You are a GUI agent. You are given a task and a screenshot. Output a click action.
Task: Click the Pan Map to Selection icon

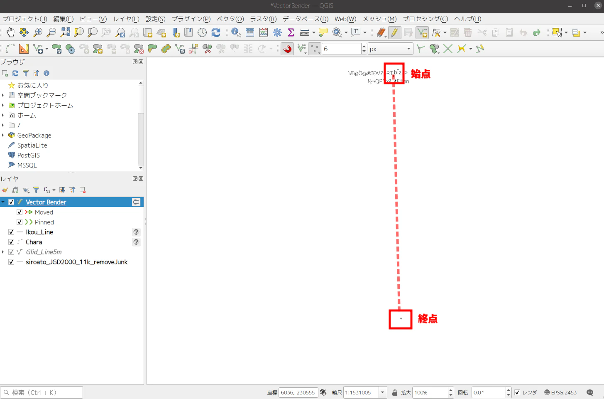coord(24,32)
